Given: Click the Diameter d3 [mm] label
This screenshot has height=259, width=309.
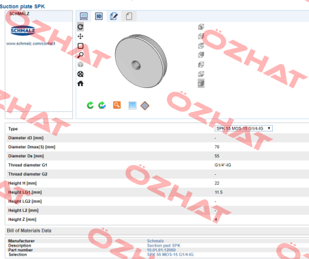Looking at the screenshot, I should point(26,138).
